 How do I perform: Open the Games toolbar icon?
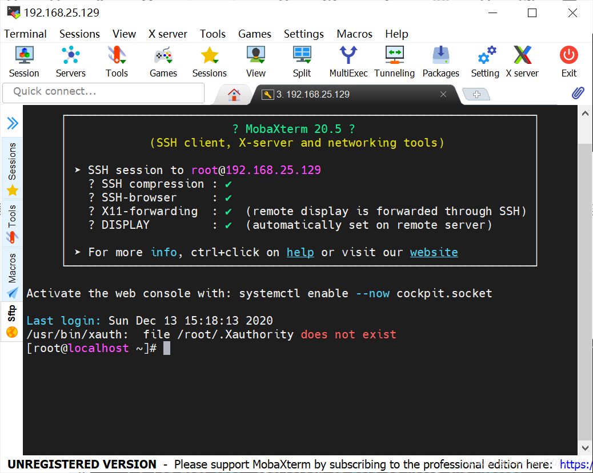tap(163, 62)
